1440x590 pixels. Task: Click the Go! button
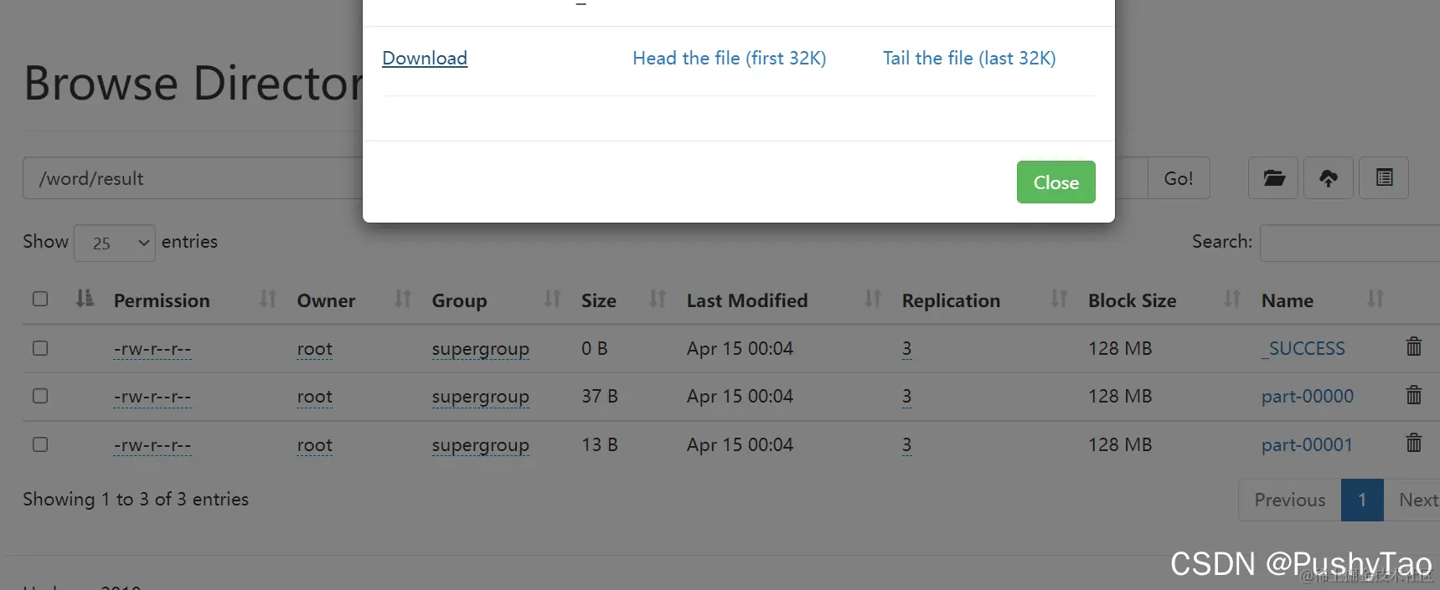(1178, 178)
